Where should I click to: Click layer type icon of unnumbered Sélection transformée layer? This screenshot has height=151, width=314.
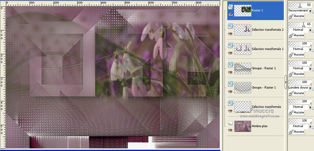[231, 104]
